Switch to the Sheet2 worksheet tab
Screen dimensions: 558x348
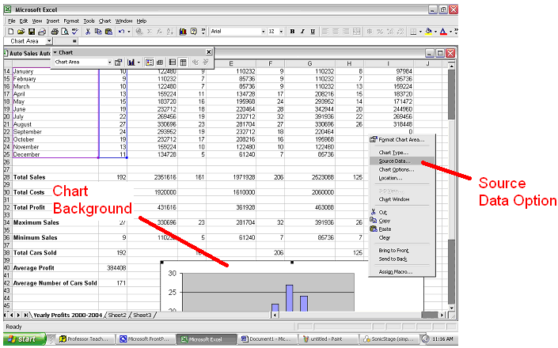117,315
